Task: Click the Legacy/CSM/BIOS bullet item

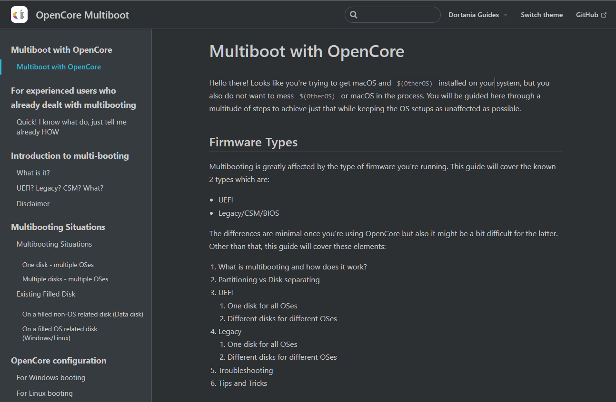Action: pyautogui.click(x=248, y=213)
